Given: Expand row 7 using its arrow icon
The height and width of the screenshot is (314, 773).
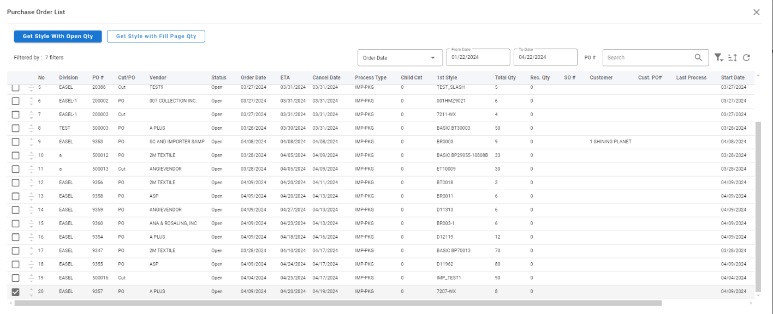Looking at the screenshot, I should click(31, 114).
